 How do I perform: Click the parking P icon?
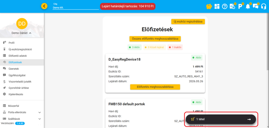(240, 6)
